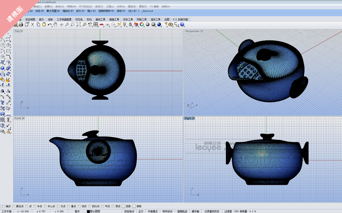This screenshot has height=213, width=342.
Task: Open the Front viewport dropdown arrow
Action: [23, 118]
